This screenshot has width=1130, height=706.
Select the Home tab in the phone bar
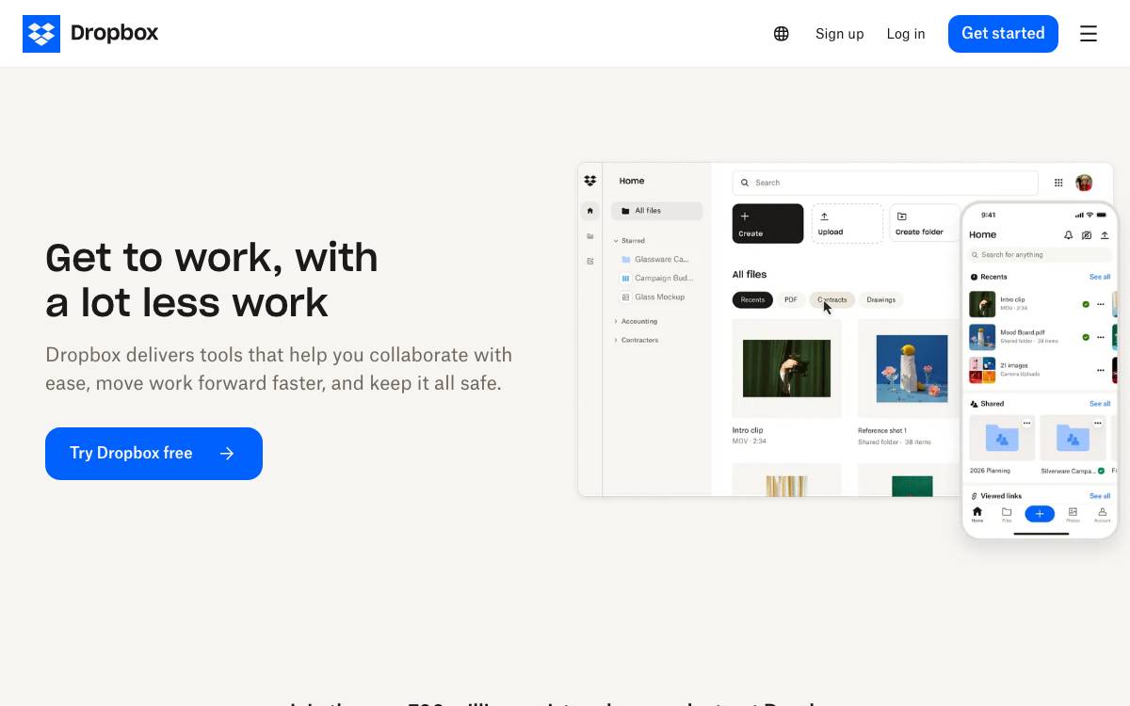click(977, 514)
